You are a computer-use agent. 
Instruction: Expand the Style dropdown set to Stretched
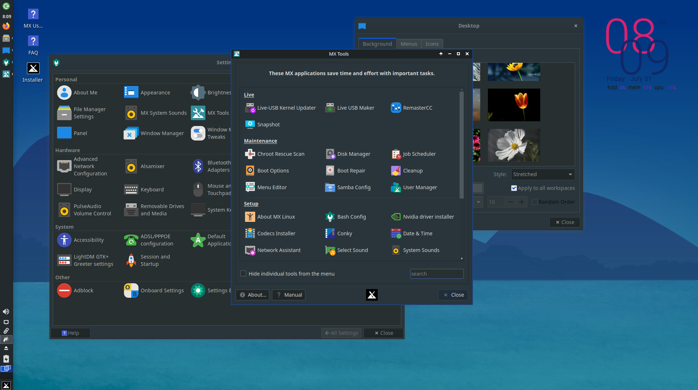(543, 174)
